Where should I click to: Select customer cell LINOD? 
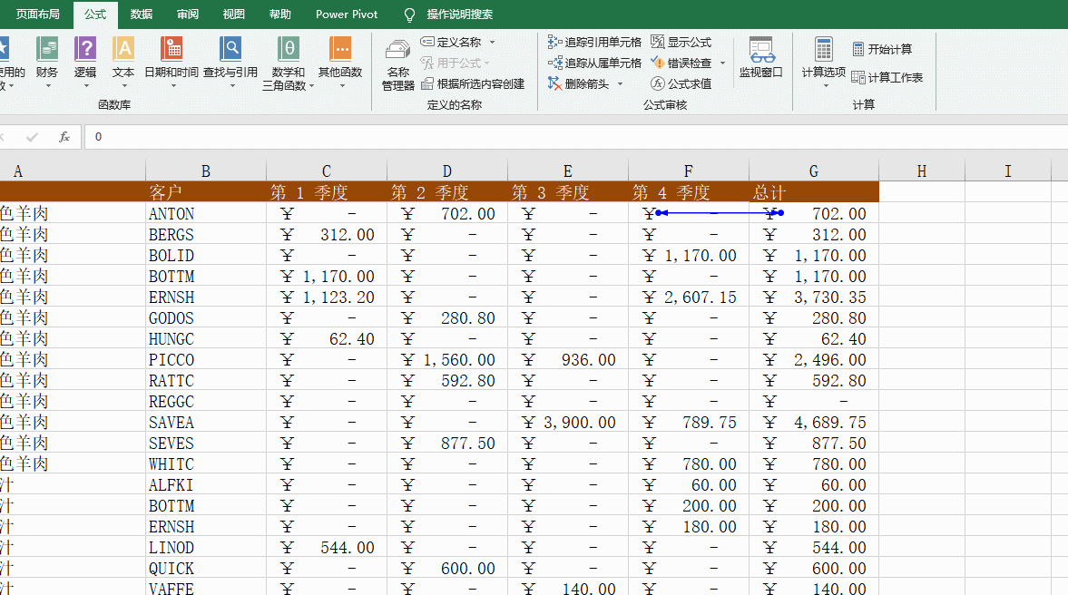coord(206,547)
